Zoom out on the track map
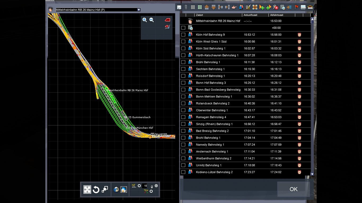Screen dimensions: 362x203 (x=152, y=20)
